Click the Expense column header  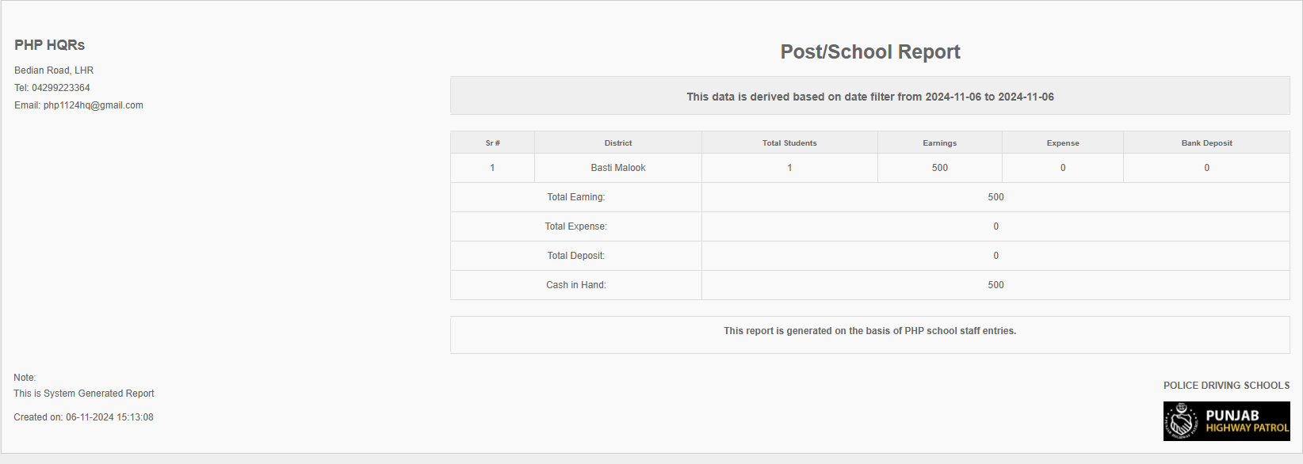point(1062,143)
